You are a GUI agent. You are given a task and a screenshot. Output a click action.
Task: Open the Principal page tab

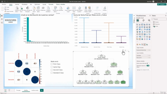18,90
